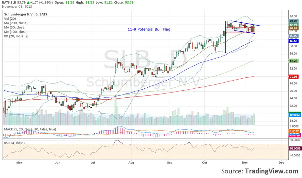This screenshot has height=178, width=302.
Task: Click the green 84.22 moving average tag
Action: 294,61
